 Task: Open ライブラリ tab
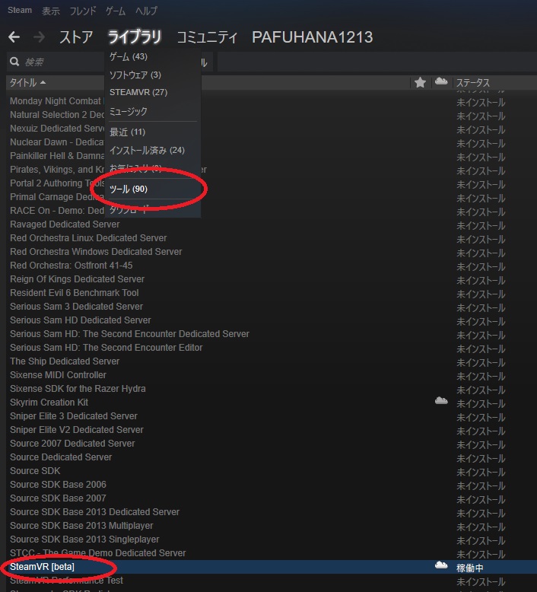point(135,37)
